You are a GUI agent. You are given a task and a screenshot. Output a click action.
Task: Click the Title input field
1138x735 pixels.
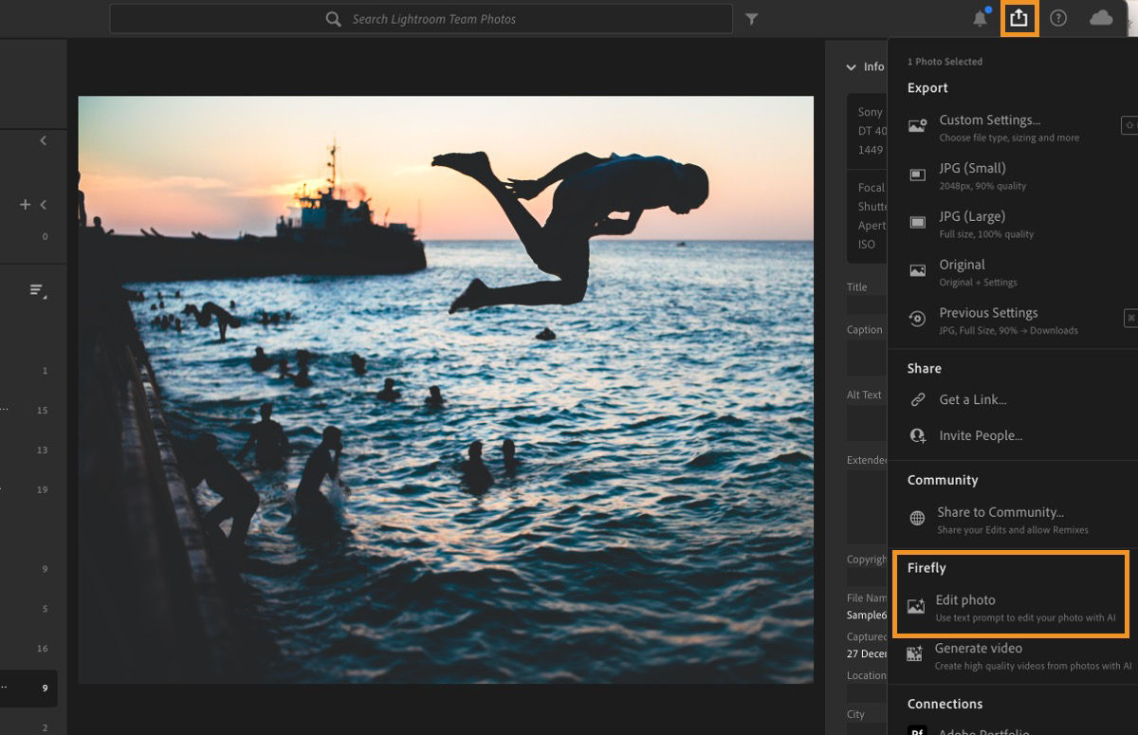click(x=865, y=303)
